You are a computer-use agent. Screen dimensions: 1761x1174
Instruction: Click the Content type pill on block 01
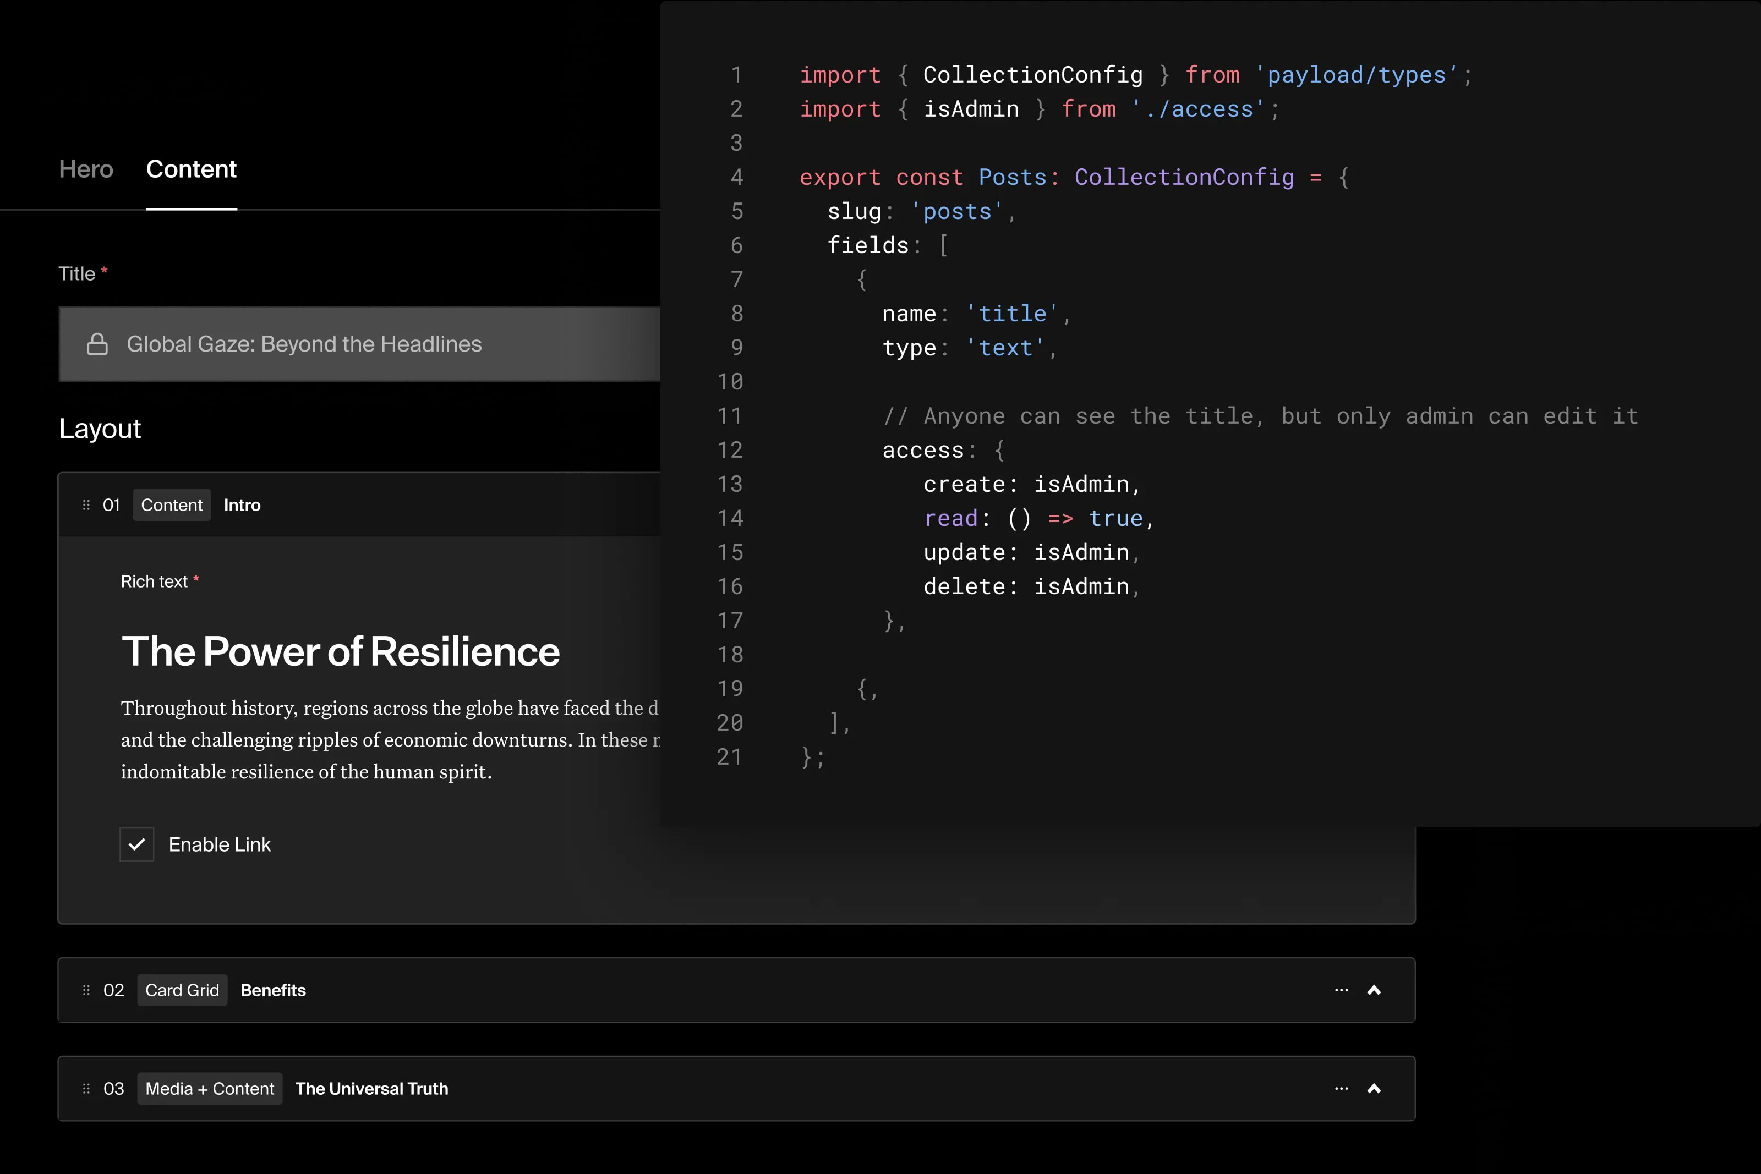172,504
